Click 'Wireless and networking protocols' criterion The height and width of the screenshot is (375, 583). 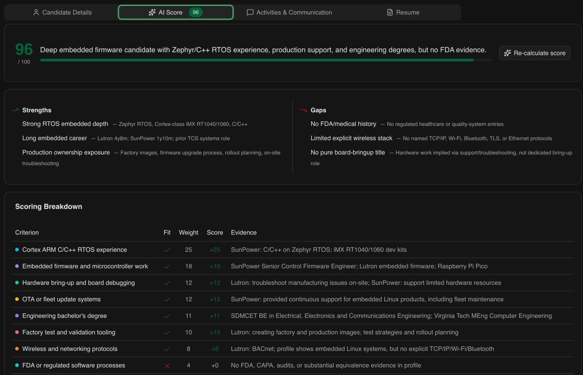point(70,349)
